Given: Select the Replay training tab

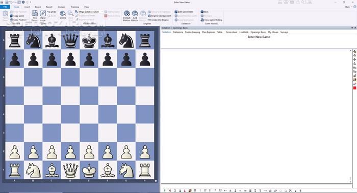Looking at the screenshot, I should tap(192, 32).
